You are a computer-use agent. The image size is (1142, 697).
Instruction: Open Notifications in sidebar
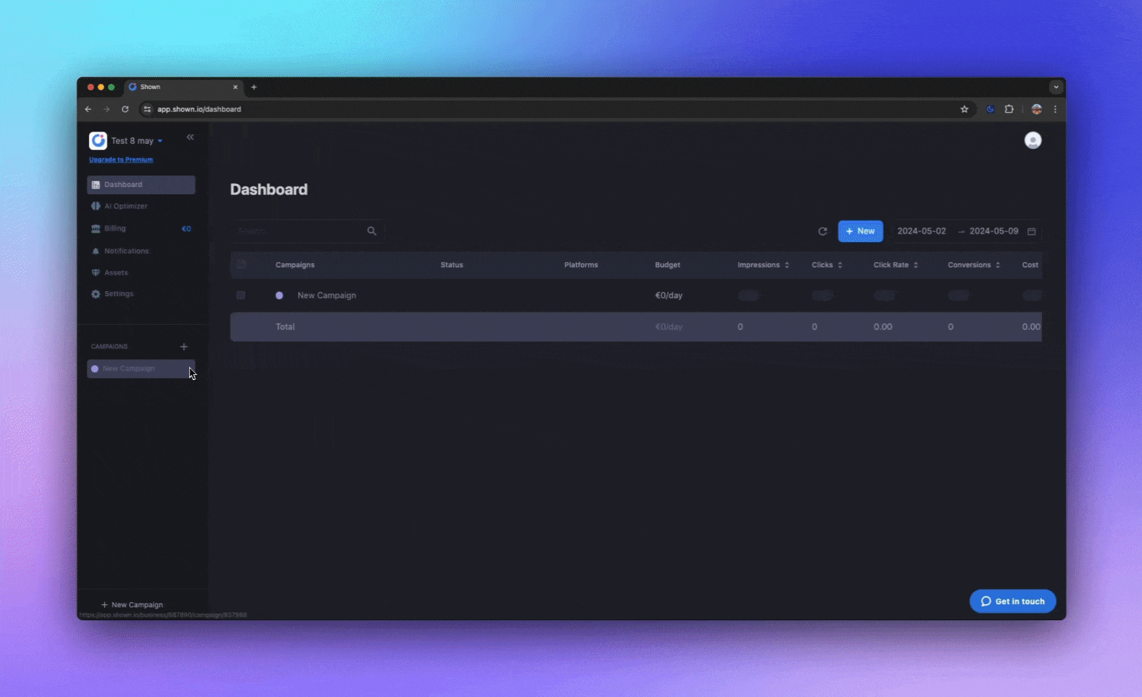click(x=126, y=251)
